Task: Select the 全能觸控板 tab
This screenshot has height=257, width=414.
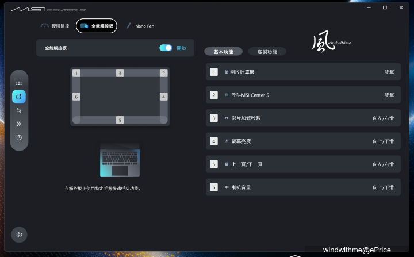Action: (x=97, y=26)
